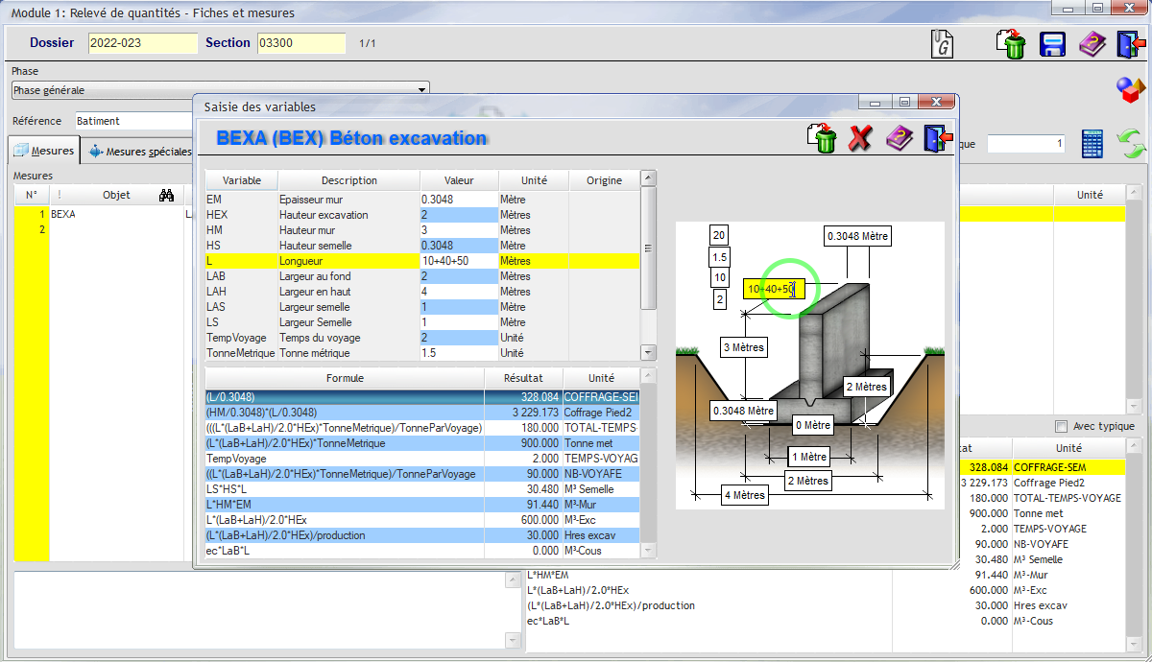Click the green refresh arrows icon
Screen dimensions: 1152x662
tap(1133, 145)
